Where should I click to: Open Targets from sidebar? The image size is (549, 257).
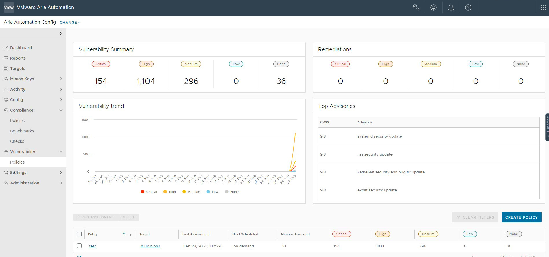pos(18,69)
